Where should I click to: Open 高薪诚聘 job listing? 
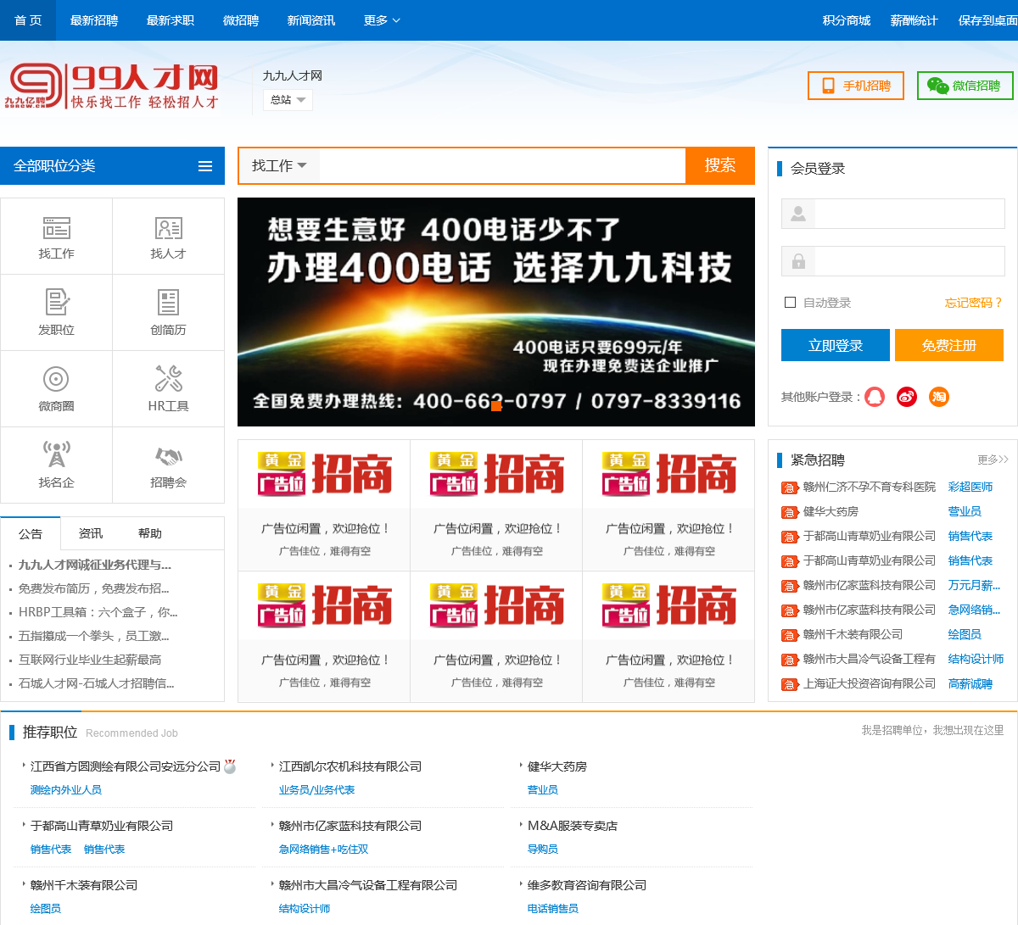point(970,684)
